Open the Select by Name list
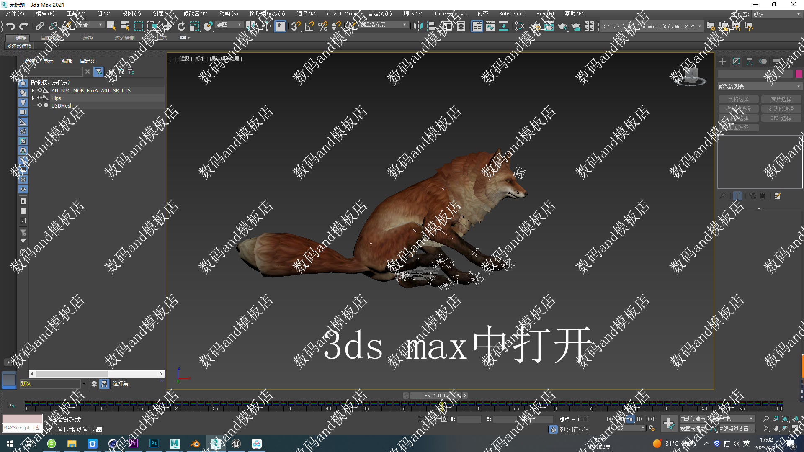This screenshot has height=452, width=804. (x=125, y=26)
